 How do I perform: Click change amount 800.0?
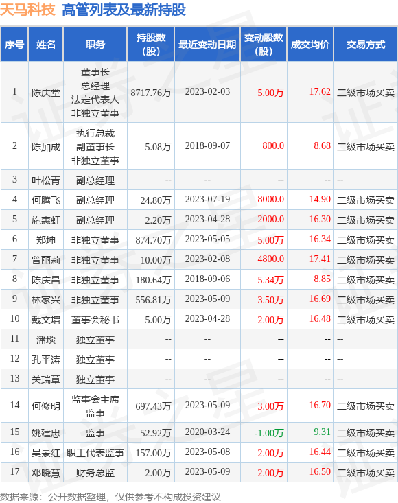[273, 146]
